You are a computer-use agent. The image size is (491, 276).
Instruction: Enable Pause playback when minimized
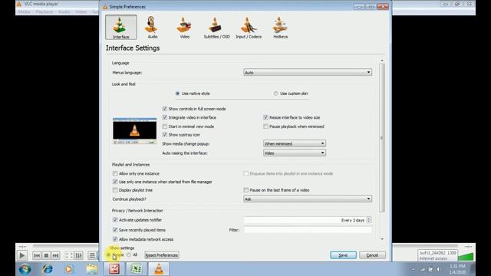click(294, 127)
